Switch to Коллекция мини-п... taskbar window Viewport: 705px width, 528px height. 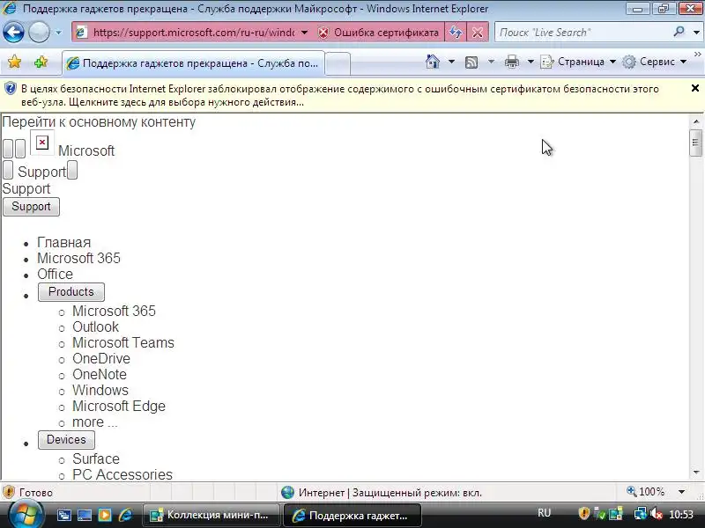click(x=211, y=515)
